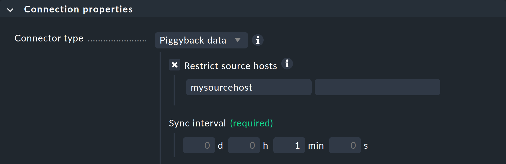Show help info for Restrict source hosts
Screen dimensions: 506x164
point(287,64)
